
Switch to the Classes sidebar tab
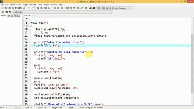click(11, 16)
